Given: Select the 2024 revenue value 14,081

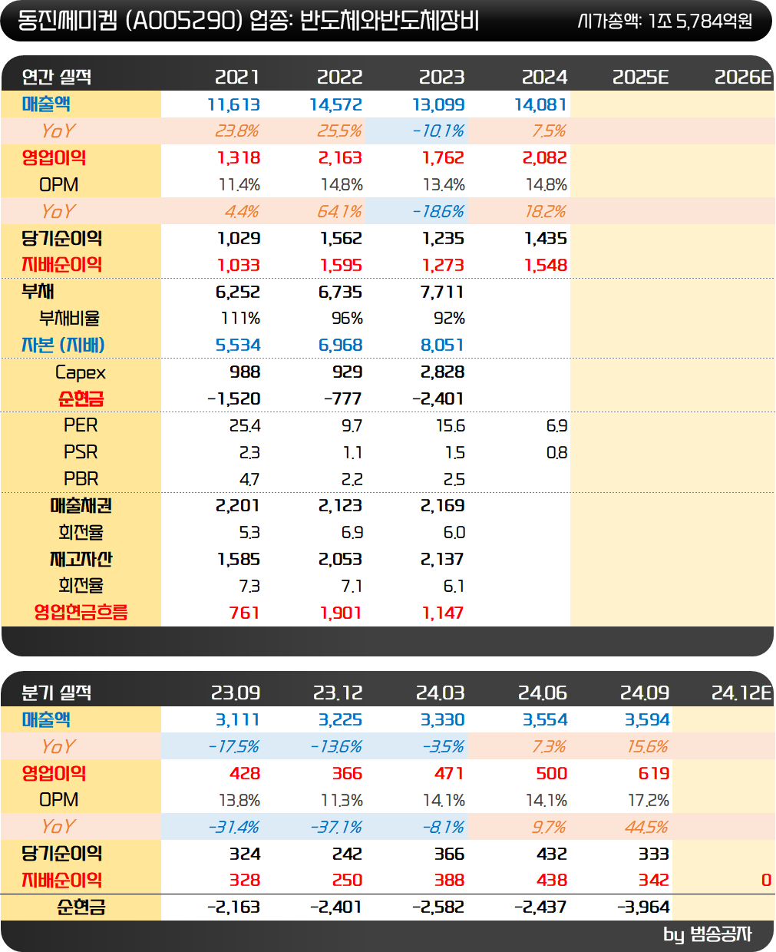Looking at the screenshot, I should click(540, 104).
